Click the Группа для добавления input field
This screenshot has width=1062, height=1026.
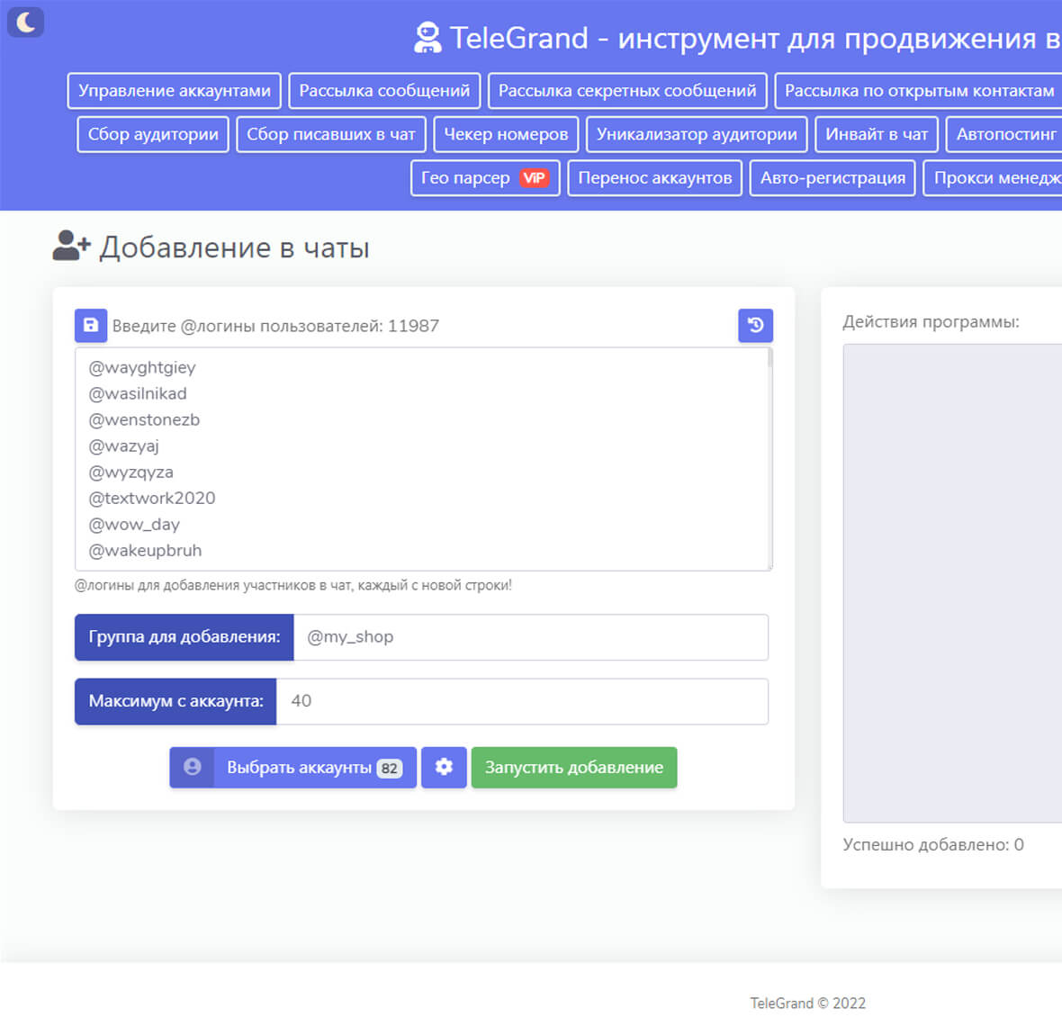tap(531, 637)
